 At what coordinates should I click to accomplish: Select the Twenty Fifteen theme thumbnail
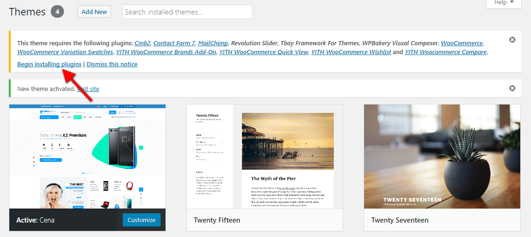(264, 156)
